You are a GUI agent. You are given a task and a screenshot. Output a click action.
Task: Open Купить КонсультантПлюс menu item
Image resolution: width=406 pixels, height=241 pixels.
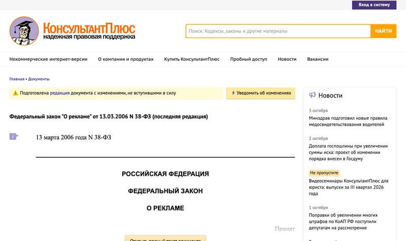[192, 59]
